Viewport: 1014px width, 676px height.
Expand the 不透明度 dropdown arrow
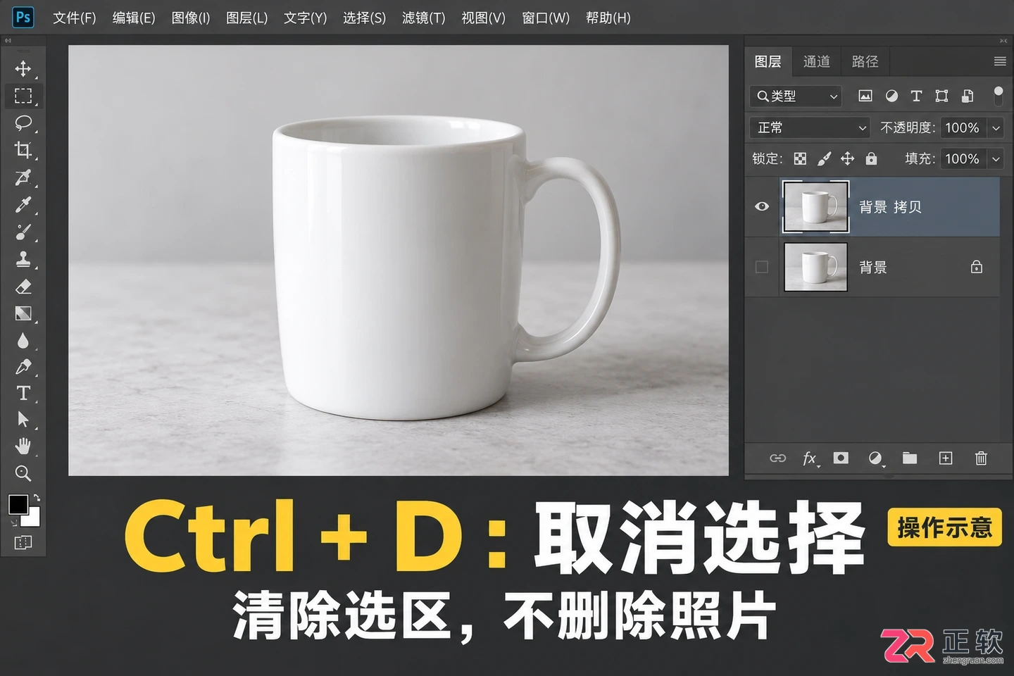pyautogui.click(x=996, y=127)
